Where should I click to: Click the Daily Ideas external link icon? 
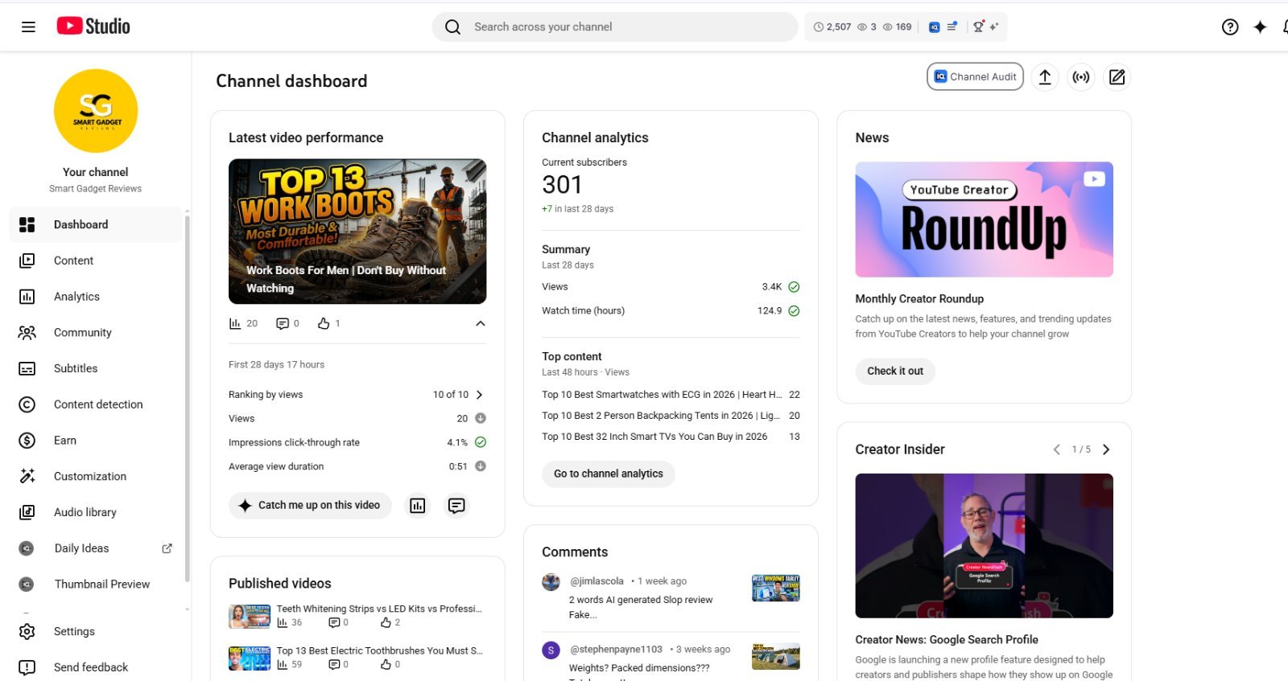167,548
